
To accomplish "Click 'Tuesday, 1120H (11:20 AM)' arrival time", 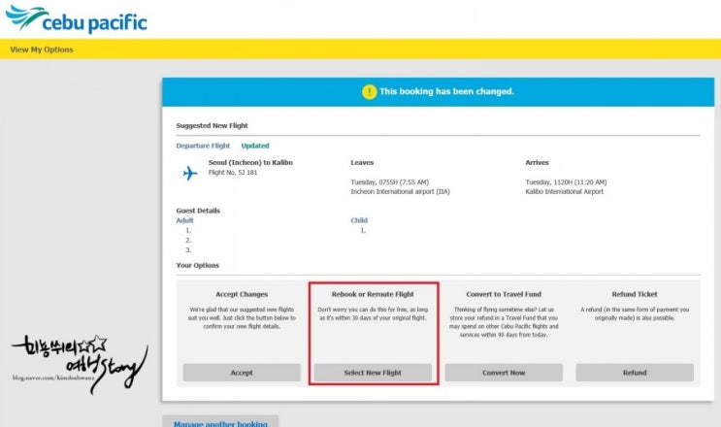I will click(566, 182).
